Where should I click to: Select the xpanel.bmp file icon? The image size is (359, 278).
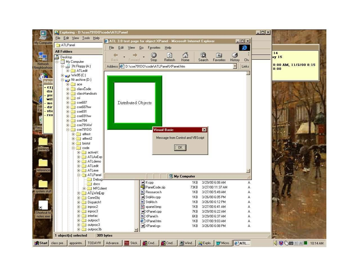tap(143, 206)
